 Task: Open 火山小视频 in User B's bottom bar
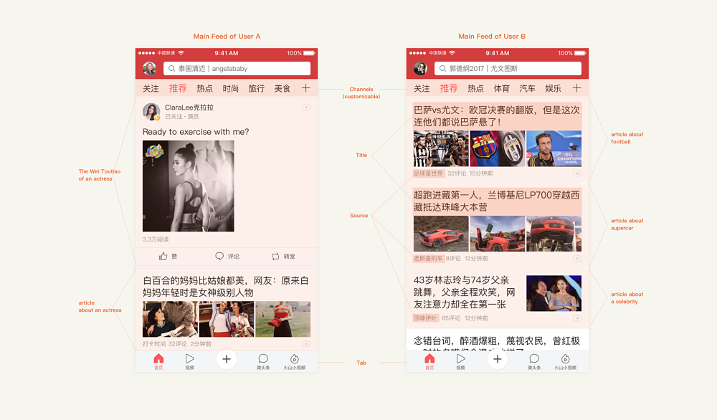coord(565,361)
